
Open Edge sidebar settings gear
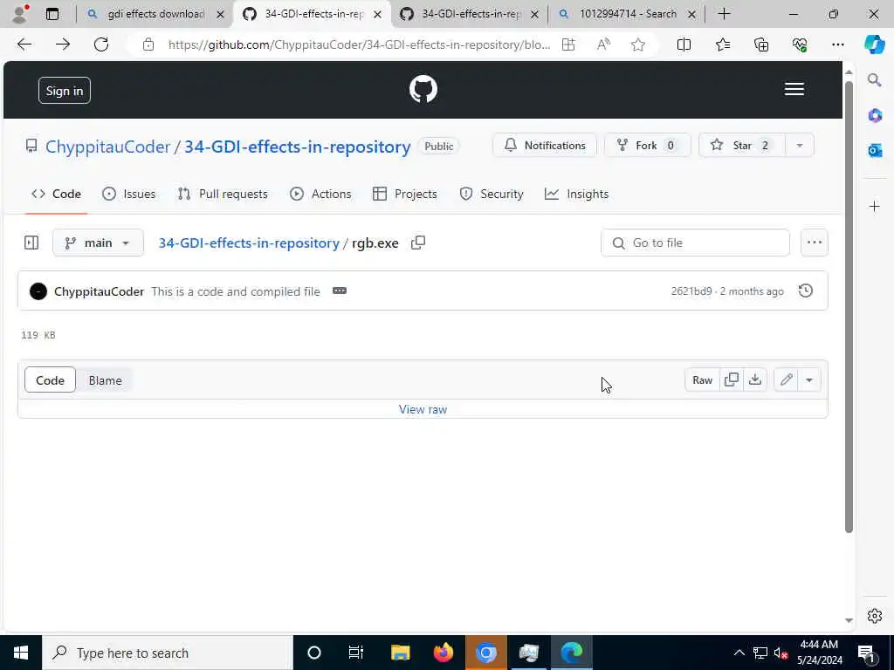tap(874, 615)
